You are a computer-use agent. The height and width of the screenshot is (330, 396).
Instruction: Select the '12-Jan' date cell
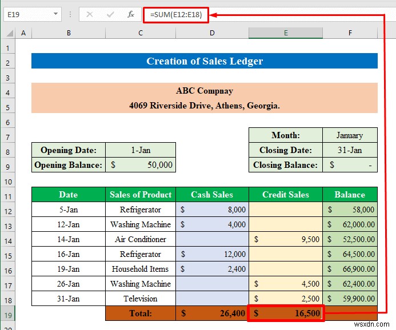click(x=69, y=224)
